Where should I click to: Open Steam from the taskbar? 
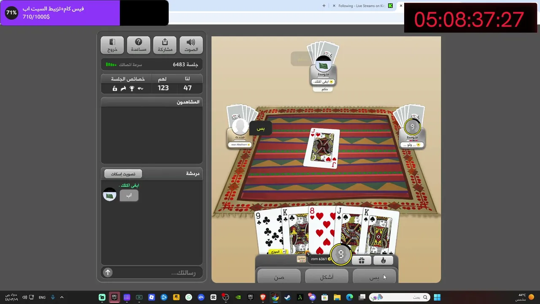click(287, 297)
